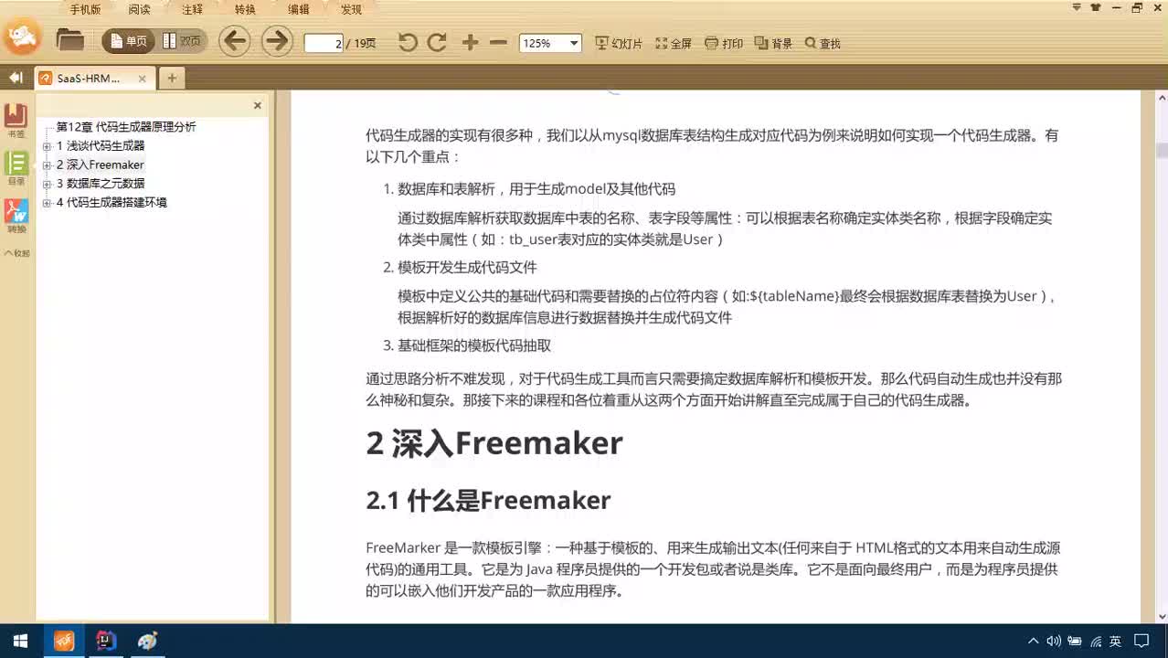The image size is (1168, 658).
Task: Collapse the sidebar with 收起
Action: pyautogui.click(x=16, y=253)
